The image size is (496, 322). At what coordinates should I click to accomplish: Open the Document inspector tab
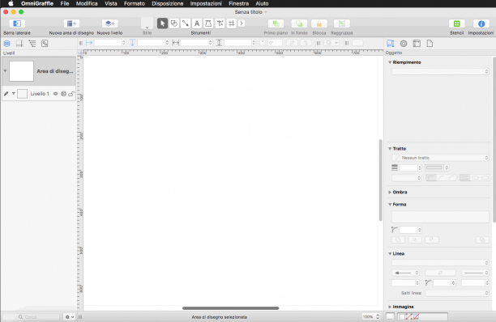coord(430,44)
